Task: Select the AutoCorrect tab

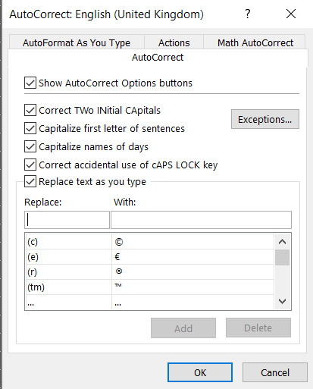Action: tap(158, 58)
